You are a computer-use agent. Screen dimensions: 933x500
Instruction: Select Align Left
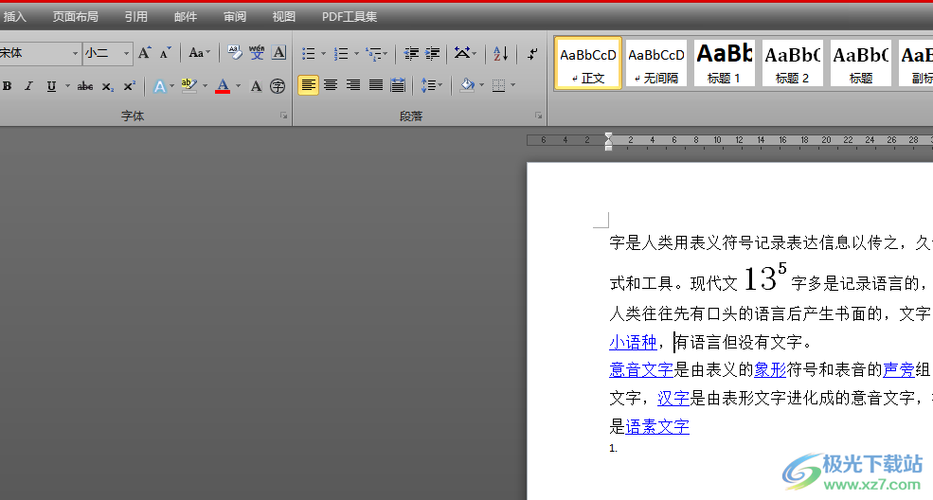(x=308, y=85)
